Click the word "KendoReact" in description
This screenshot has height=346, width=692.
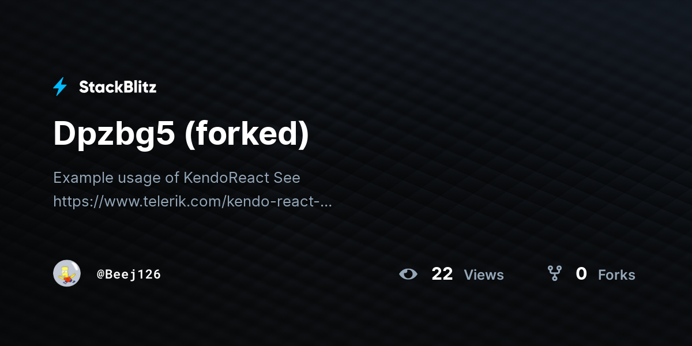(227, 178)
